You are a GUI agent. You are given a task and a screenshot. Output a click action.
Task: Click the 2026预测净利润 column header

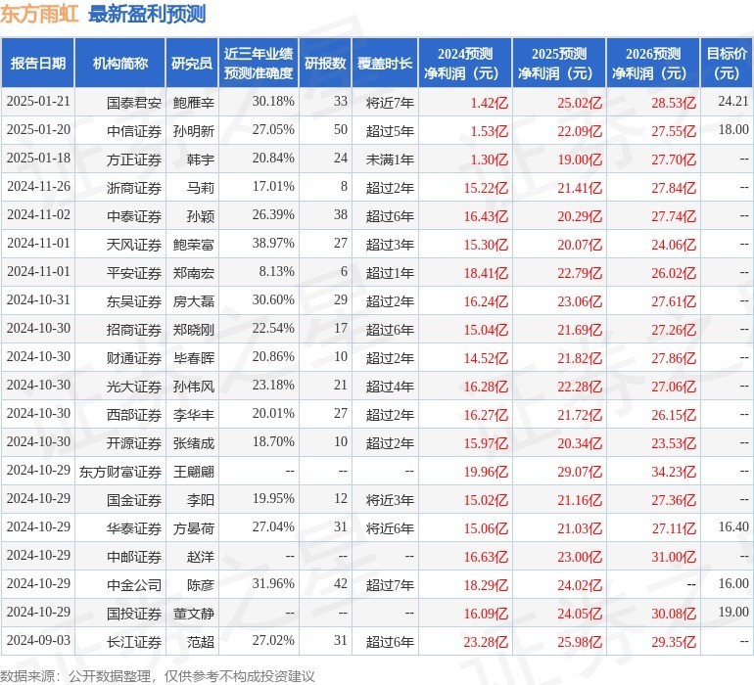click(653, 64)
